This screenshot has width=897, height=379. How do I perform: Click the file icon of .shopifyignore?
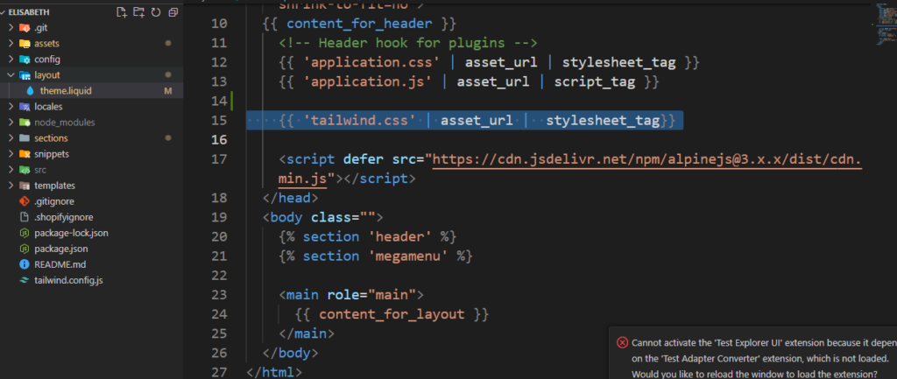click(24, 217)
